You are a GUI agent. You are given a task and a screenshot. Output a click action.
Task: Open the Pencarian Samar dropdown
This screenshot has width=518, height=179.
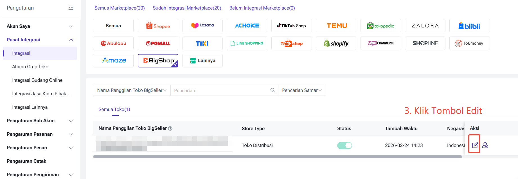tap(302, 90)
